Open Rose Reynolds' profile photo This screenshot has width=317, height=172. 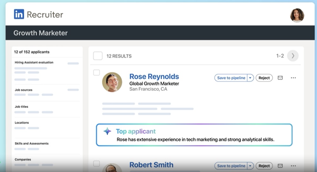(x=112, y=82)
